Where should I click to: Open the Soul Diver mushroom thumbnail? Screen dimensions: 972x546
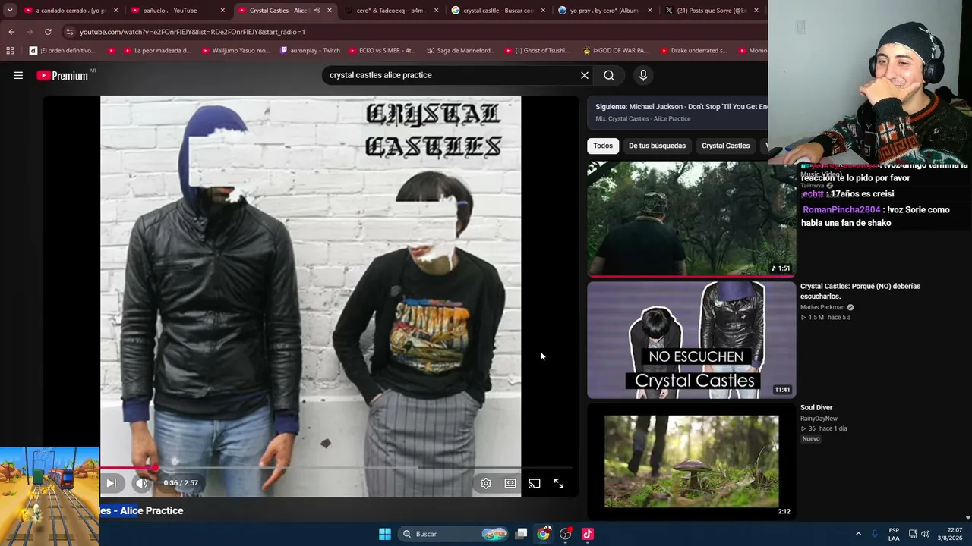(691, 461)
